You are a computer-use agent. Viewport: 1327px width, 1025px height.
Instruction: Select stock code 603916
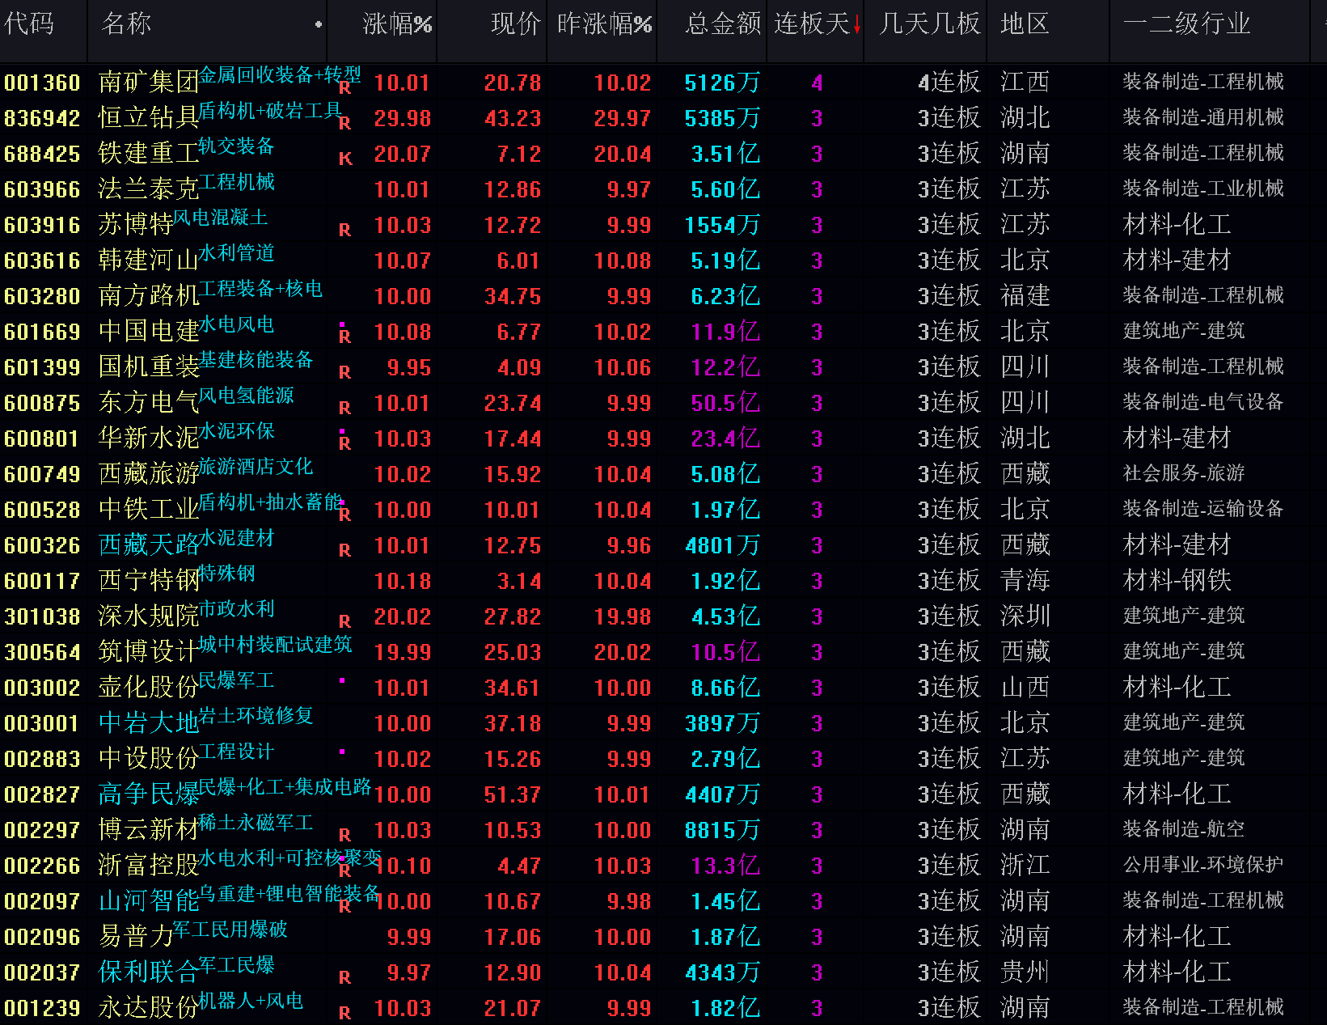[x=42, y=225]
